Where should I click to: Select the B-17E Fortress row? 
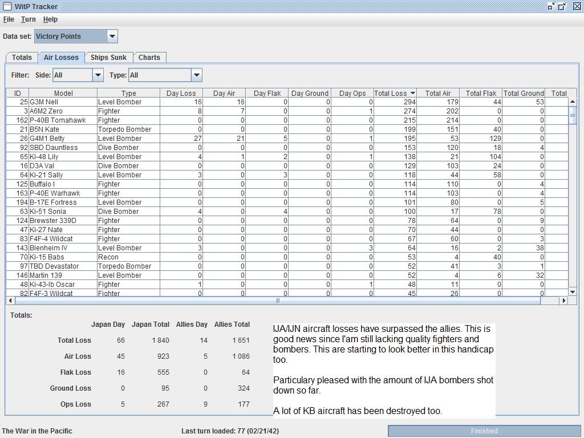(287, 202)
